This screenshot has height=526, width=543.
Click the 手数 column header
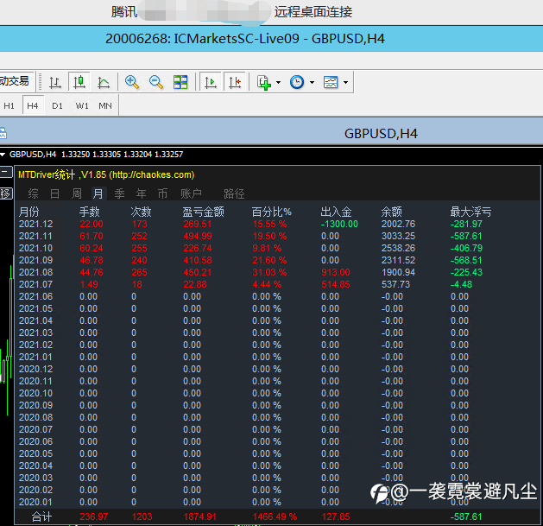click(x=89, y=212)
